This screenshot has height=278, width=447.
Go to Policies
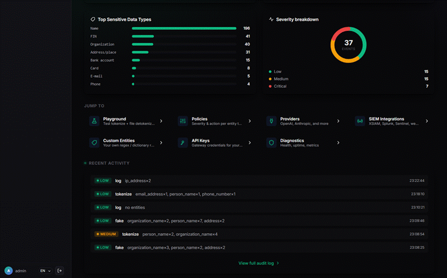pyautogui.click(x=215, y=121)
